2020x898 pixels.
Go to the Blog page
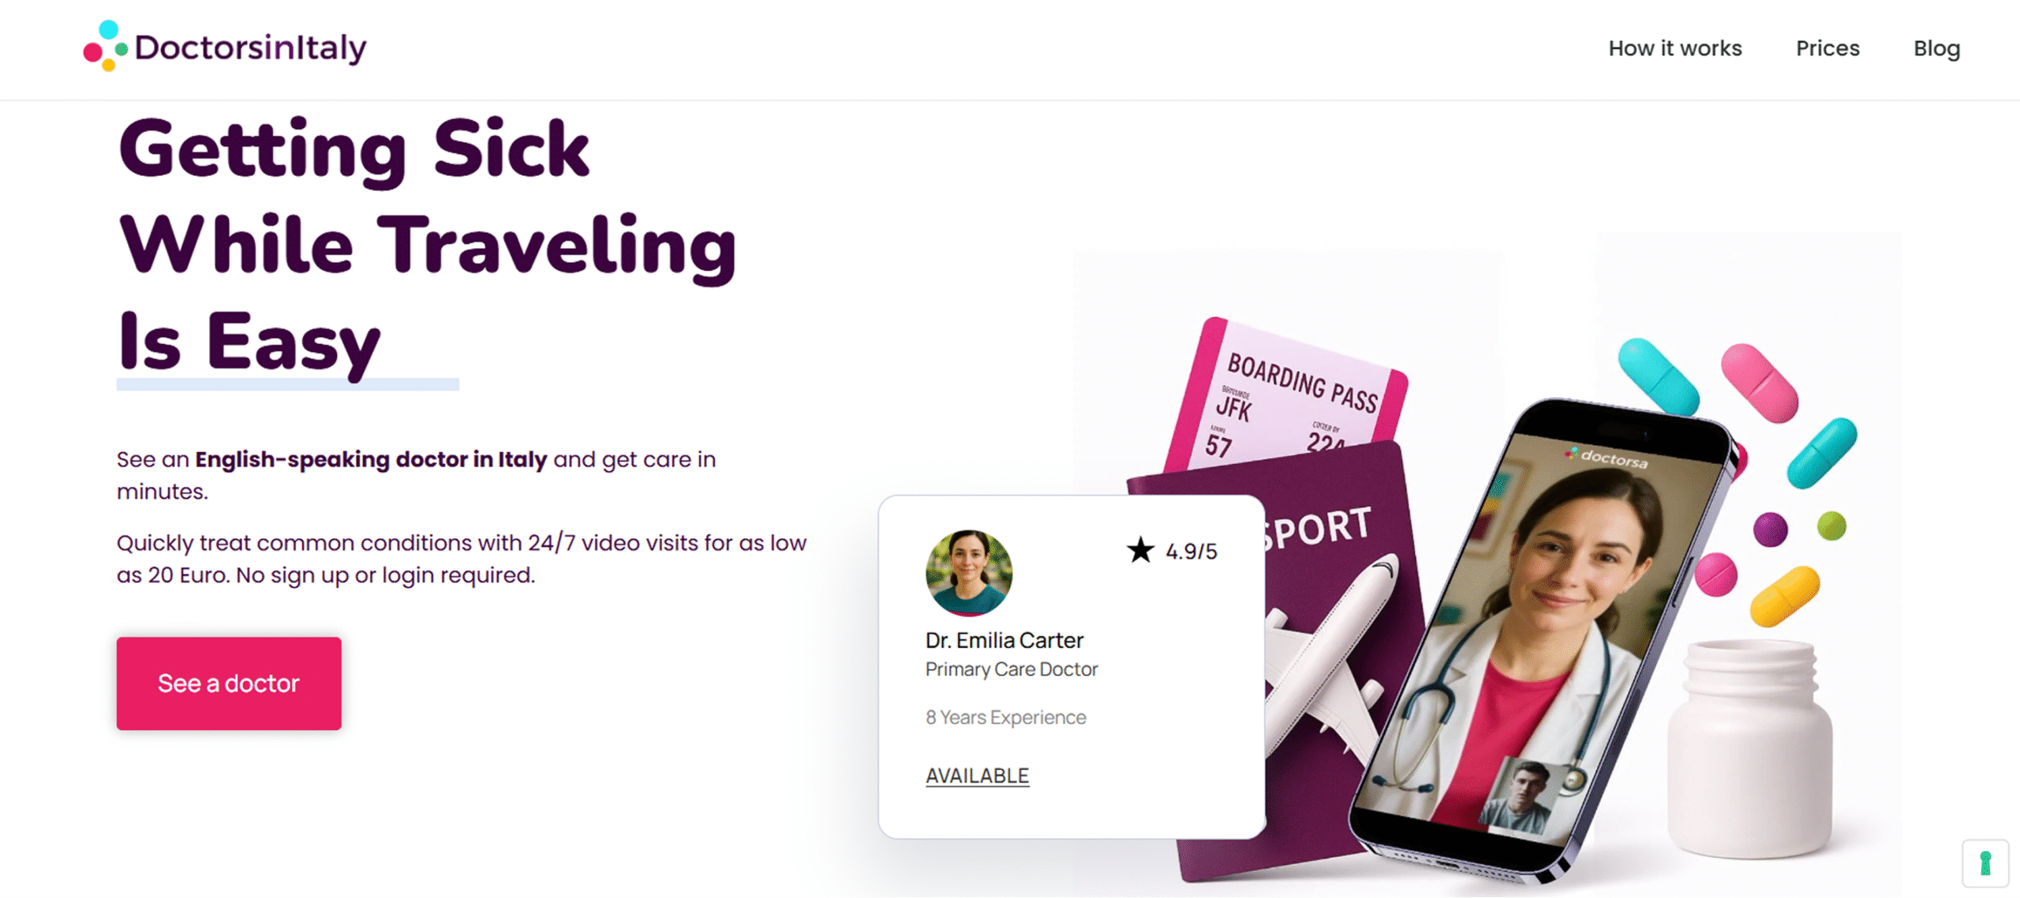(1936, 49)
